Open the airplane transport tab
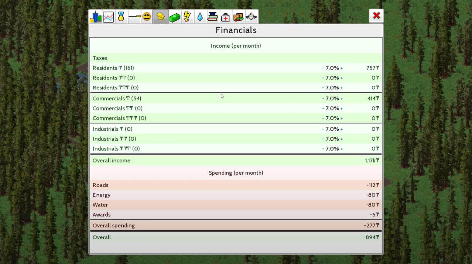This screenshot has width=472, height=264. (251, 17)
